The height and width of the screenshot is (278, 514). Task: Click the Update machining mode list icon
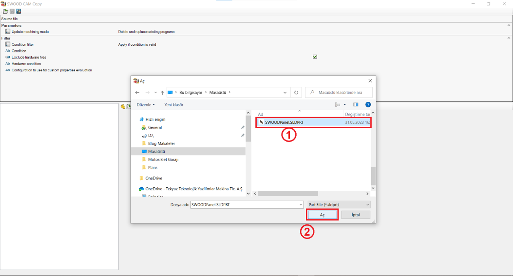pos(7,32)
